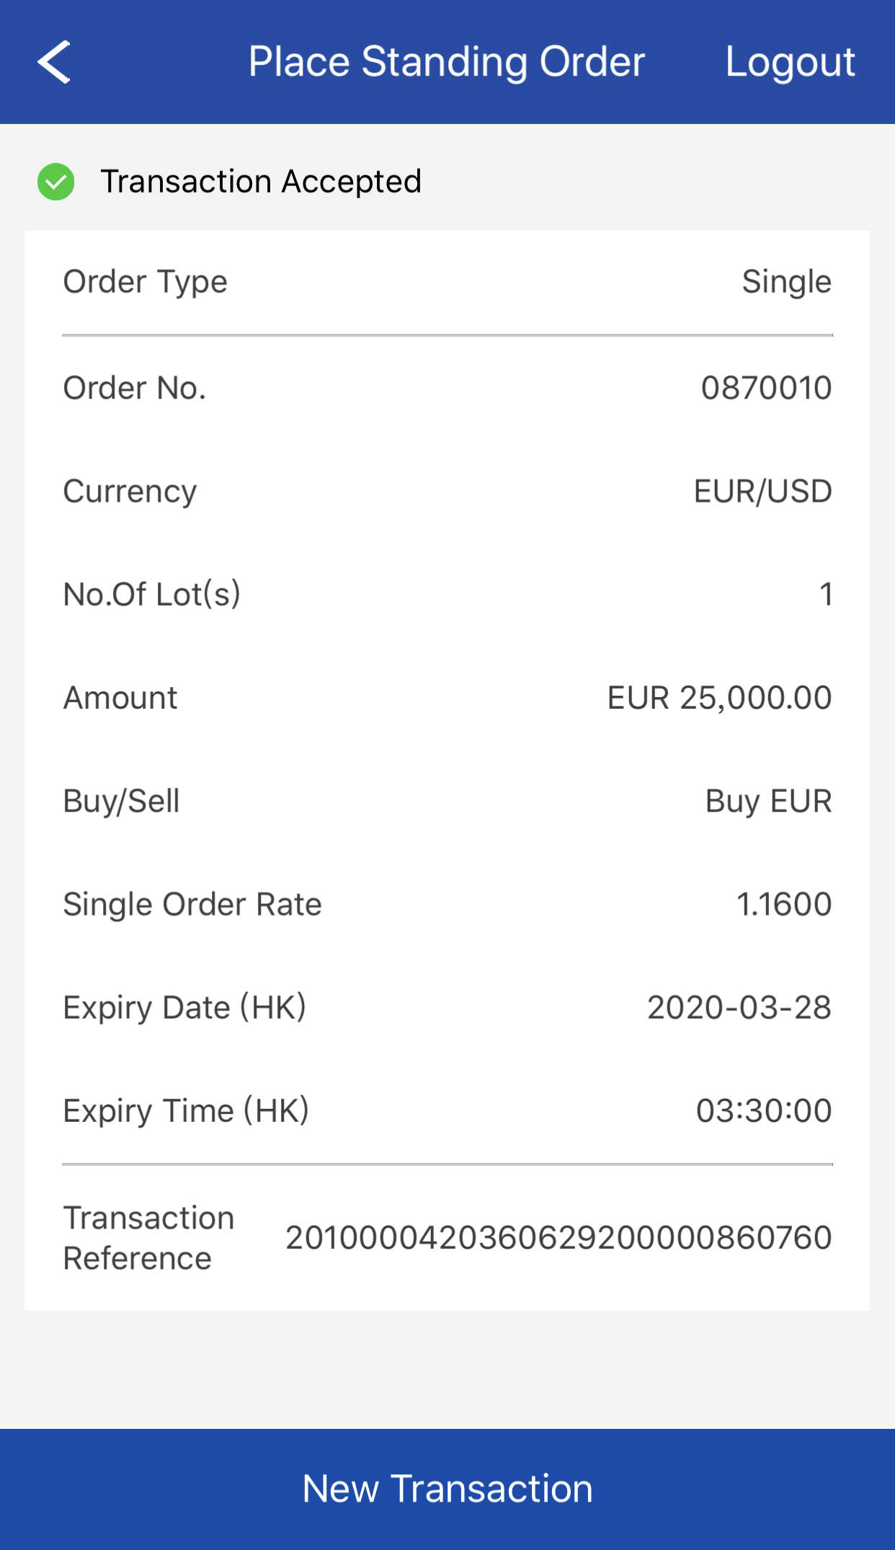895x1550 pixels.
Task: Click the Single Order Rate label
Action: [192, 904]
